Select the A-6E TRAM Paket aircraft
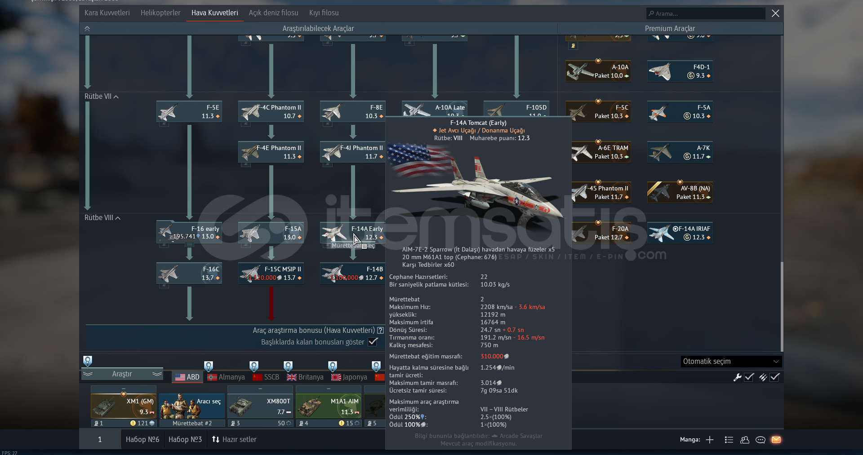863x455 pixels. pyautogui.click(x=601, y=152)
